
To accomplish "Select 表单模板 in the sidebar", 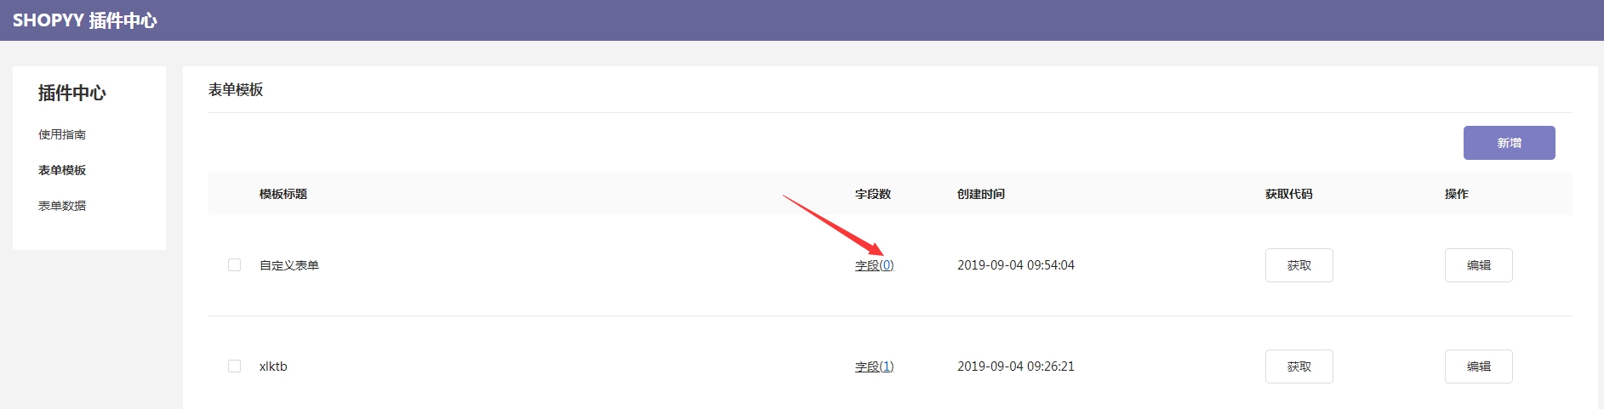I will click(x=62, y=170).
